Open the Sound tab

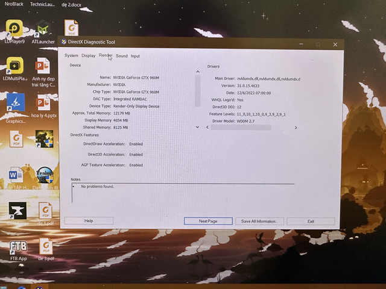(122, 56)
